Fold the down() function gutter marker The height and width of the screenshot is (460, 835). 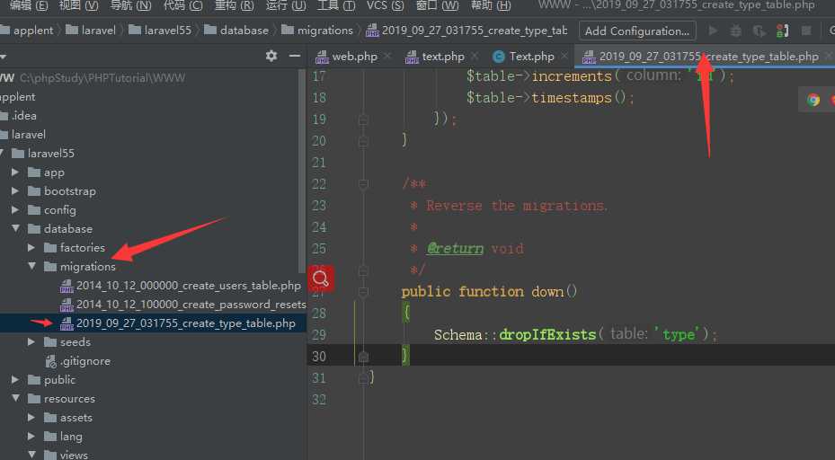coord(363,292)
